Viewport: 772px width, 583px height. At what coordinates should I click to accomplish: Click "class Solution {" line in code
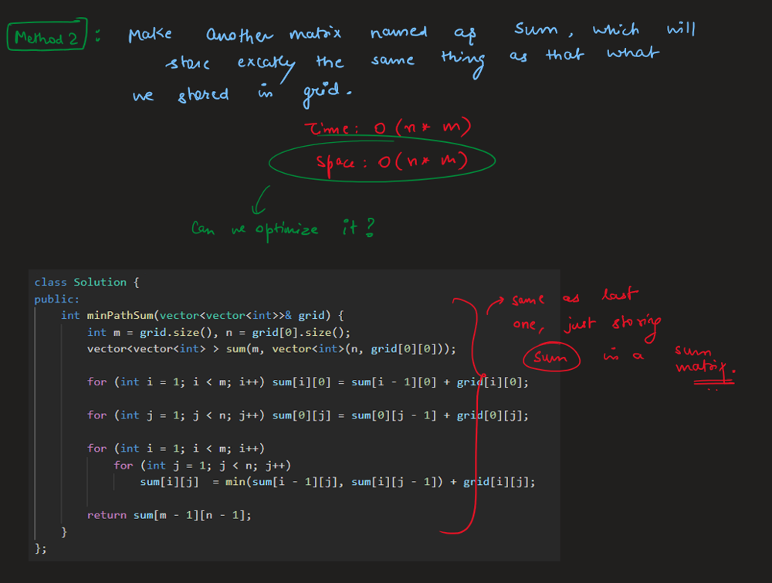(x=86, y=283)
